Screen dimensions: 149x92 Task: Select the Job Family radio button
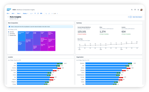[9, 33]
